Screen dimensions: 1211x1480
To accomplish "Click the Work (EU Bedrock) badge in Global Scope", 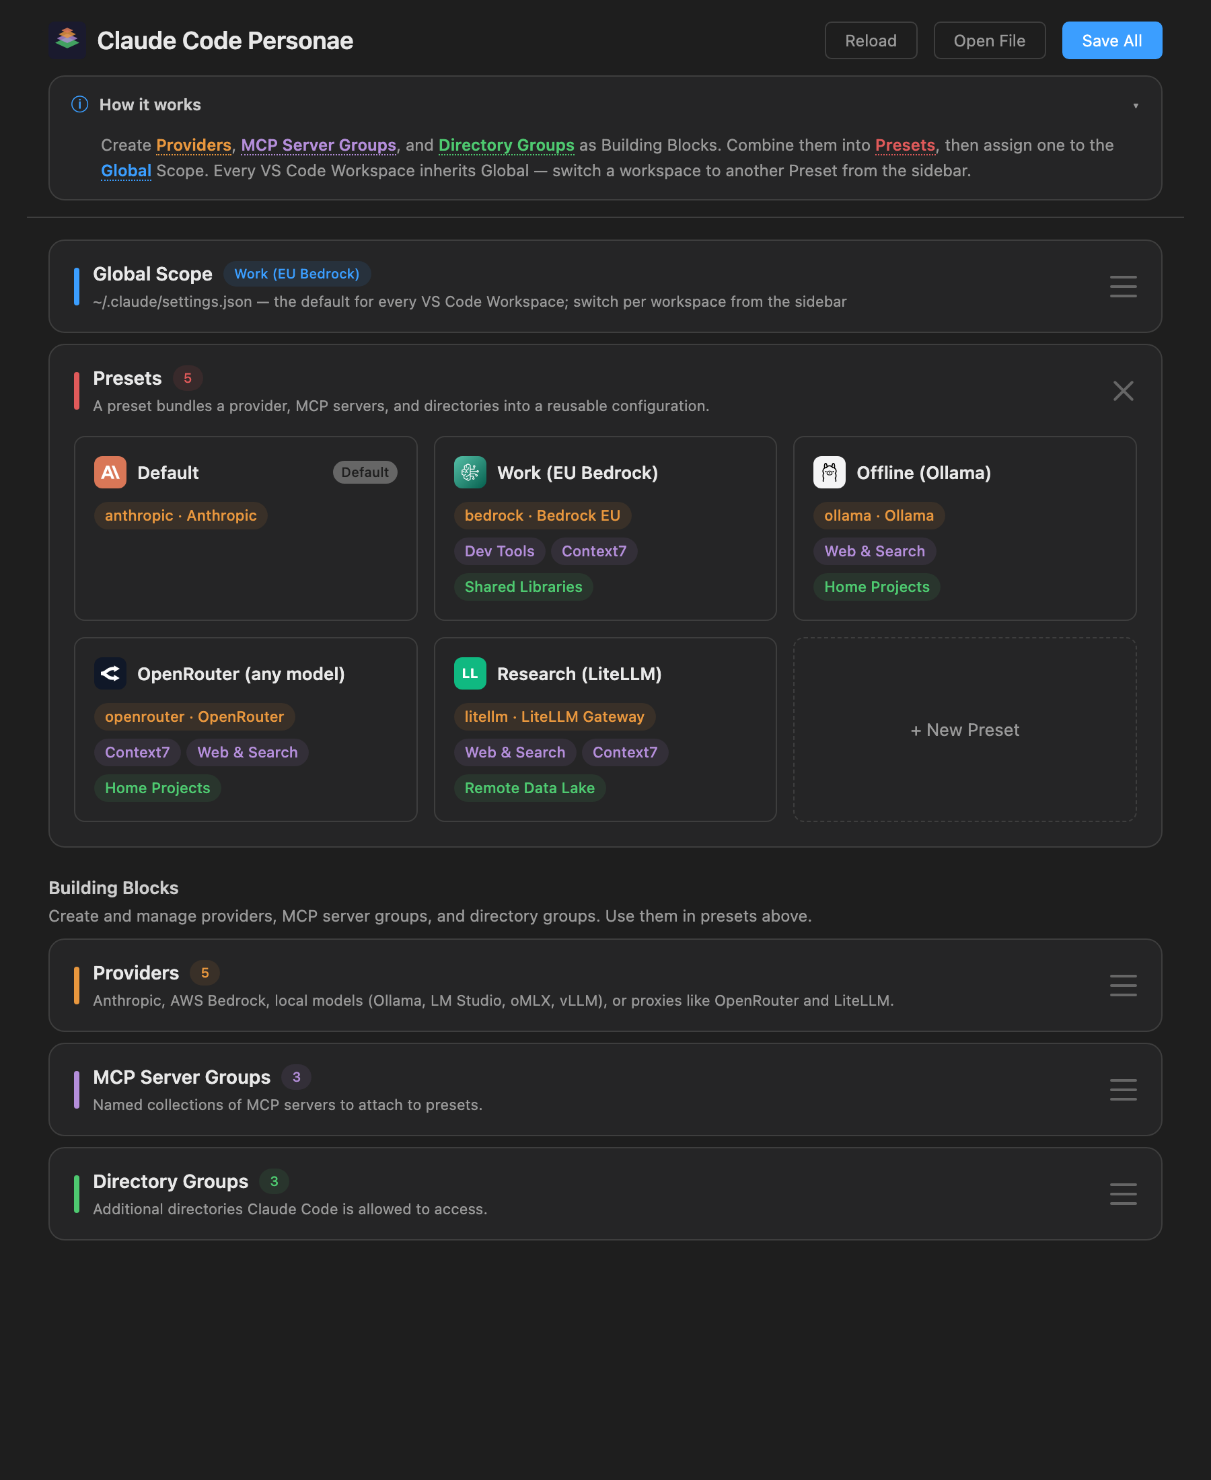I will point(297,274).
